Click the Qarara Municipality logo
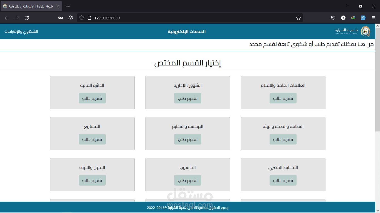The height and width of the screenshot is (213, 380). [353, 31]
